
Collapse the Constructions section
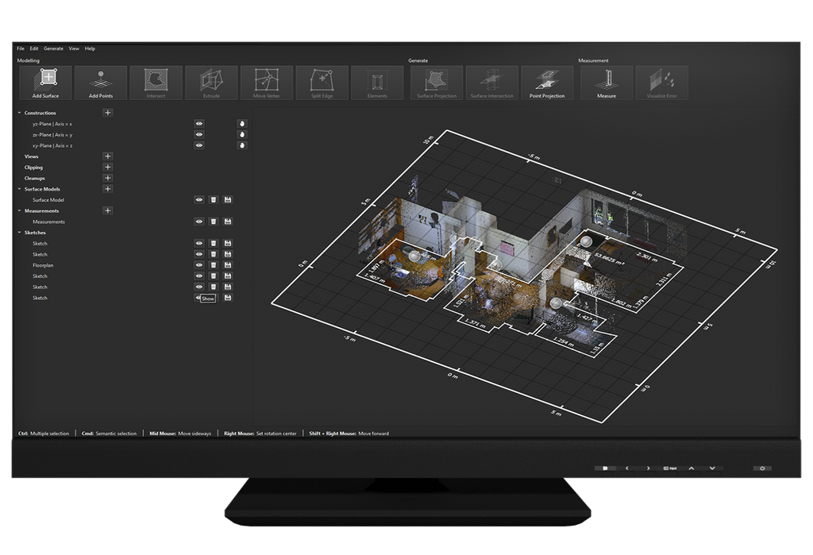(20, 113)
